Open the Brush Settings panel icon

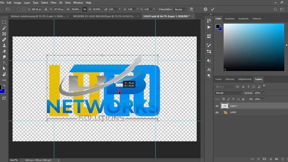coord(209,52)
